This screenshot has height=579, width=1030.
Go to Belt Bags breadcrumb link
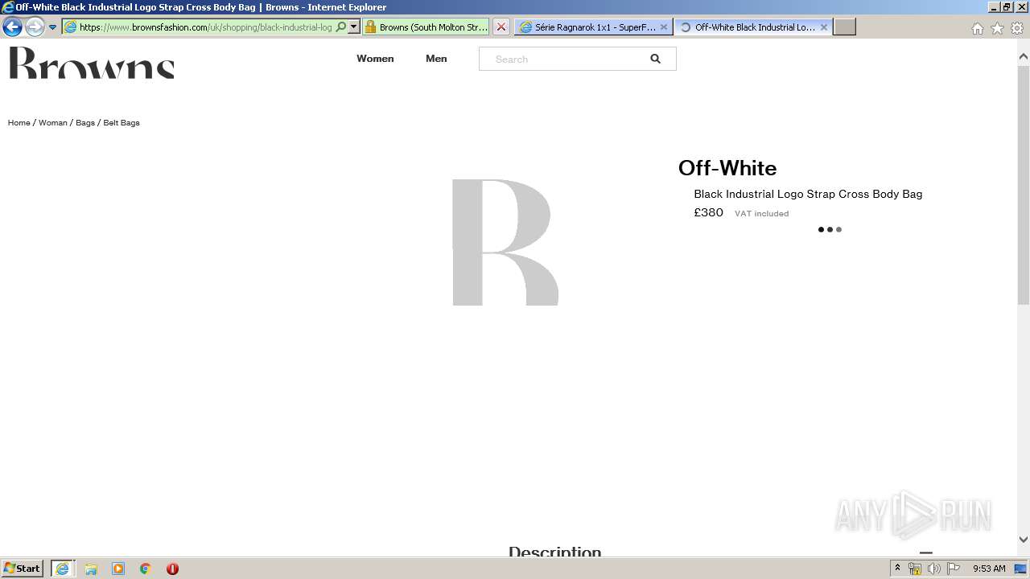click(x=122, y=123)
